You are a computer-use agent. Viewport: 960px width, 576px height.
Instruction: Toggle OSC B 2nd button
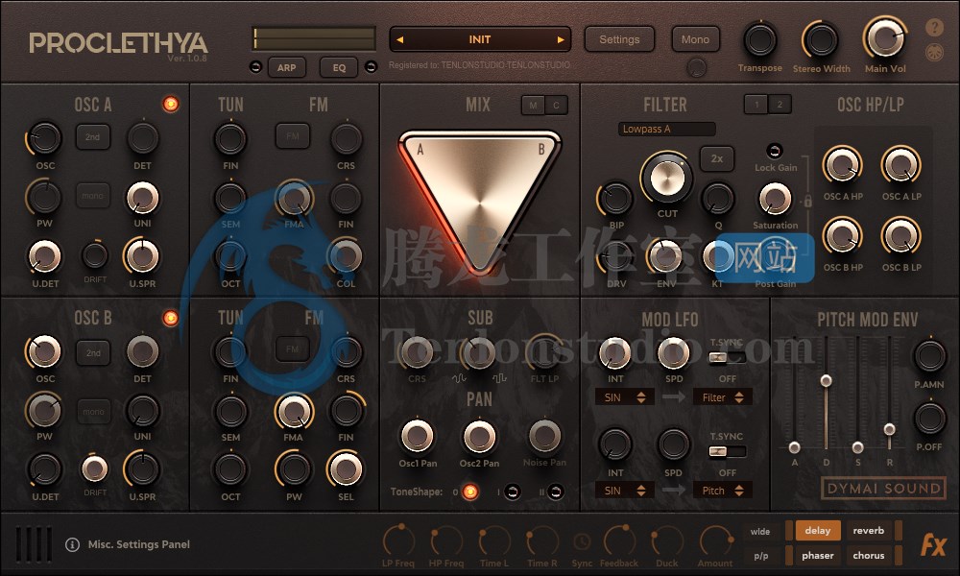point(93,352)
